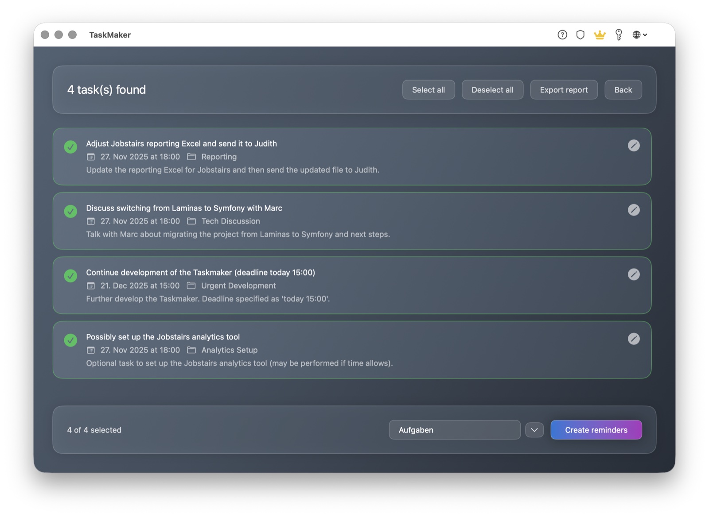
Task: Open the chevron dropdown beside Aufgaben
Action: tap(534, 429)
